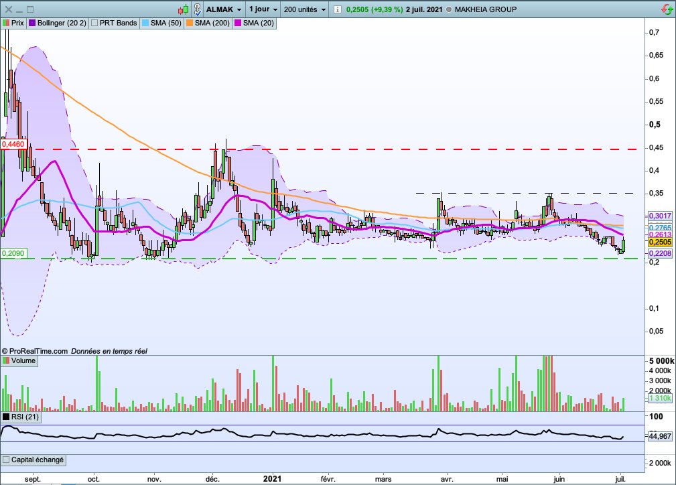Open the ALMAK ticker dropdown
The width and height of the screenshot is (676, 485).
[224, 9]
